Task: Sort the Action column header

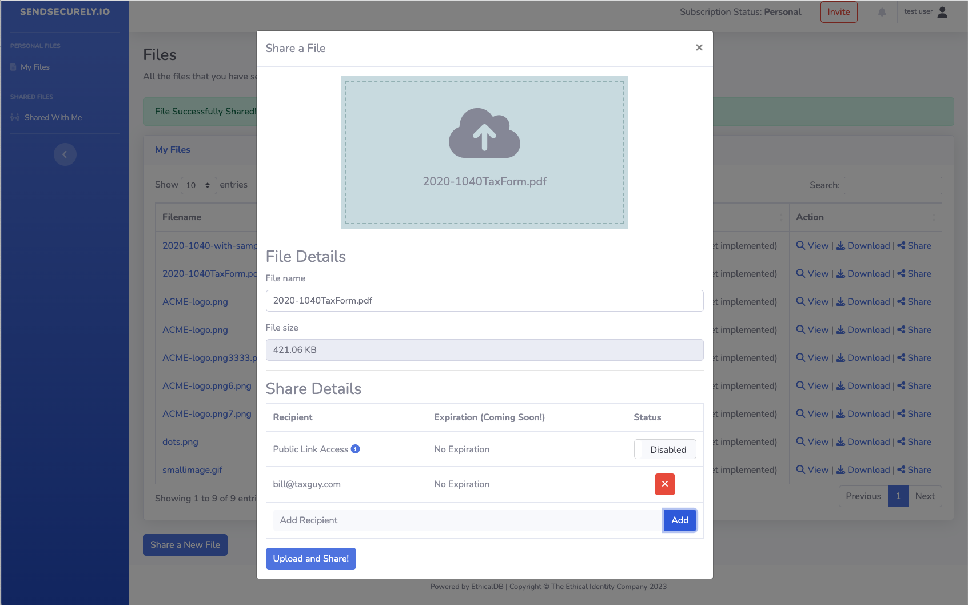Action: click(x=809, y=217)
